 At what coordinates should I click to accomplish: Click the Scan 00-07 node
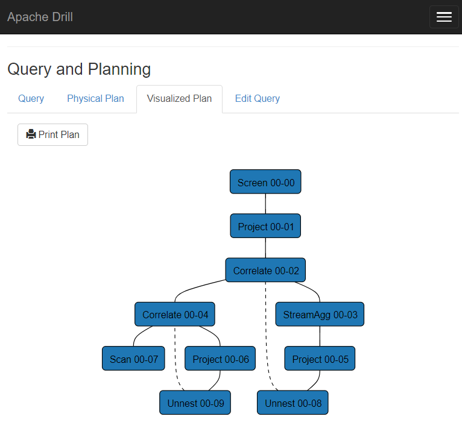(x=133, y=359)
